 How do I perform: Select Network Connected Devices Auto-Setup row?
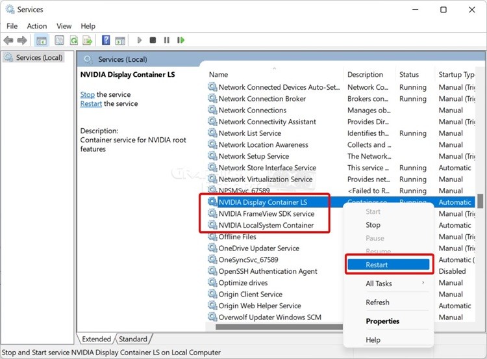point(340,87)
